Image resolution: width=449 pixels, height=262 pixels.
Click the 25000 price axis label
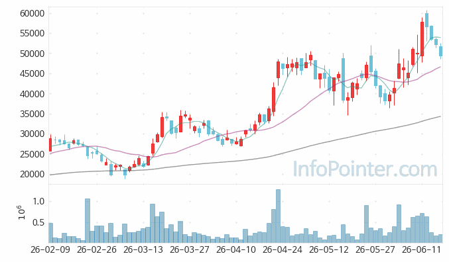click(32, 154)
